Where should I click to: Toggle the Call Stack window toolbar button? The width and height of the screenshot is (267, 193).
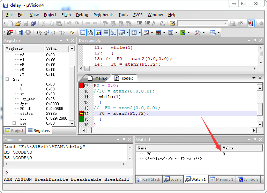pyautogui.click(x=113, y=32)
